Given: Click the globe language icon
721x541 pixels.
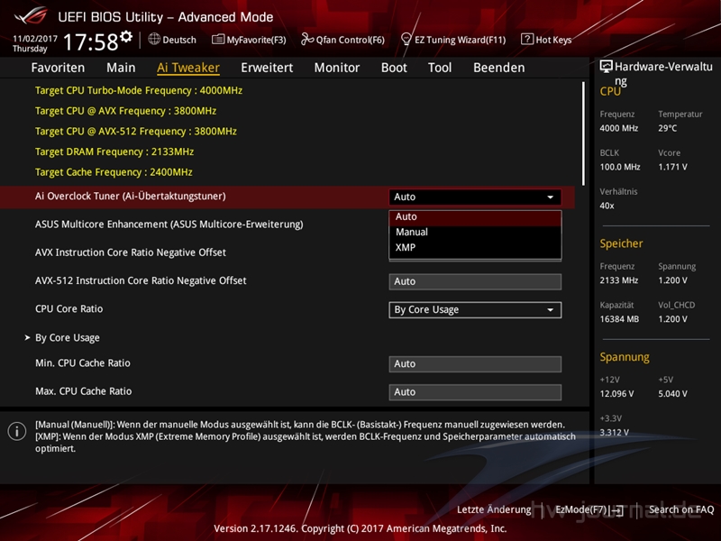Looking at the screenshot, I should pos(154,39).
